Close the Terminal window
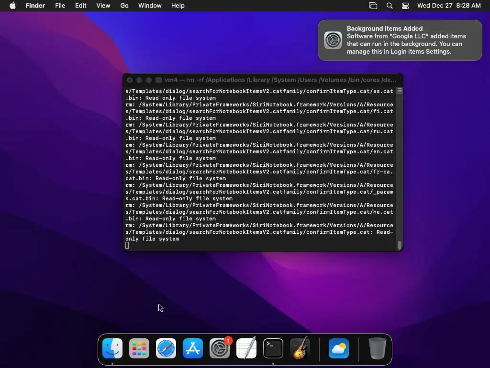This screenshot has height=368, width=490. click(x=130, y=80)
